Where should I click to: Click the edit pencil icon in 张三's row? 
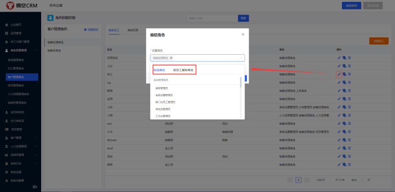pos(339,74)
